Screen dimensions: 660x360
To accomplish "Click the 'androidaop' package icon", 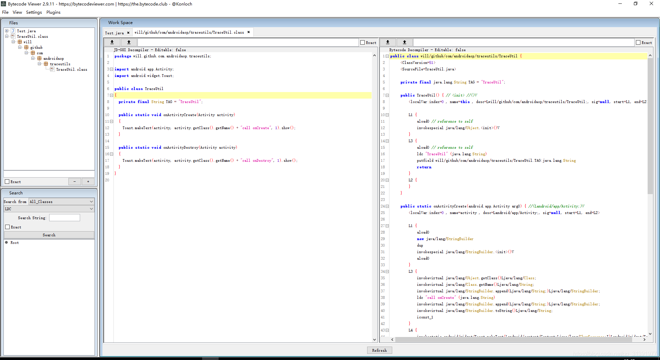I will tap(39, 58).
